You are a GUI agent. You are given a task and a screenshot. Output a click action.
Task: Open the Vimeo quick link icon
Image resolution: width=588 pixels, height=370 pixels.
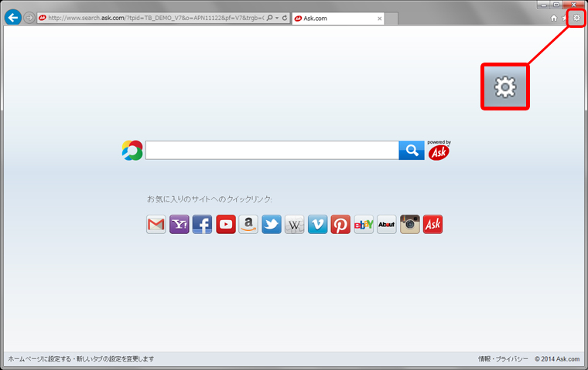pos(318,224)
